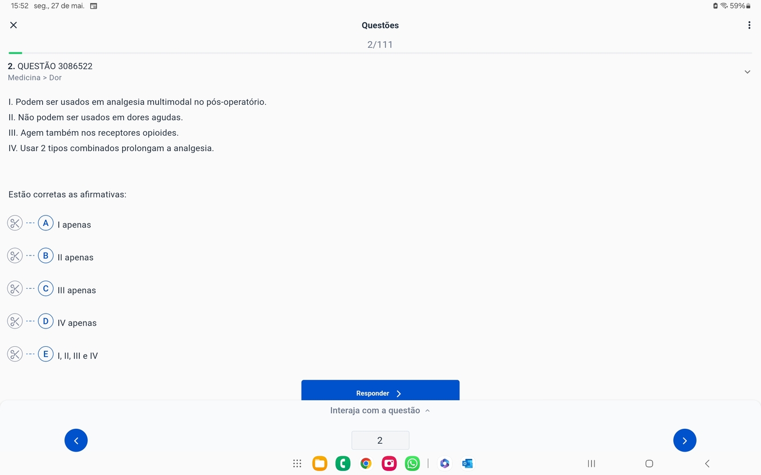Screen dimensions: 761x475
Task: Open the yellow Files app
Action: pyautogui.click(x=319, y=464)
